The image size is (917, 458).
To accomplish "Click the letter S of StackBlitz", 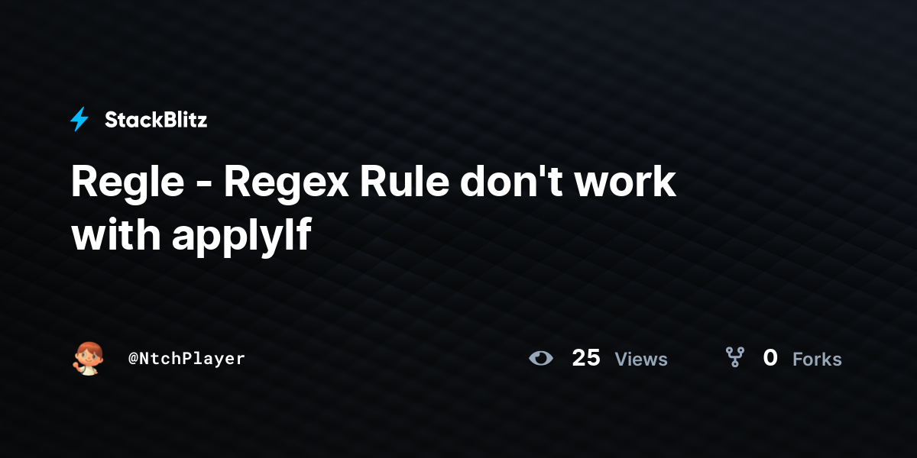I will pyautogui.click(x=112, y=120).
